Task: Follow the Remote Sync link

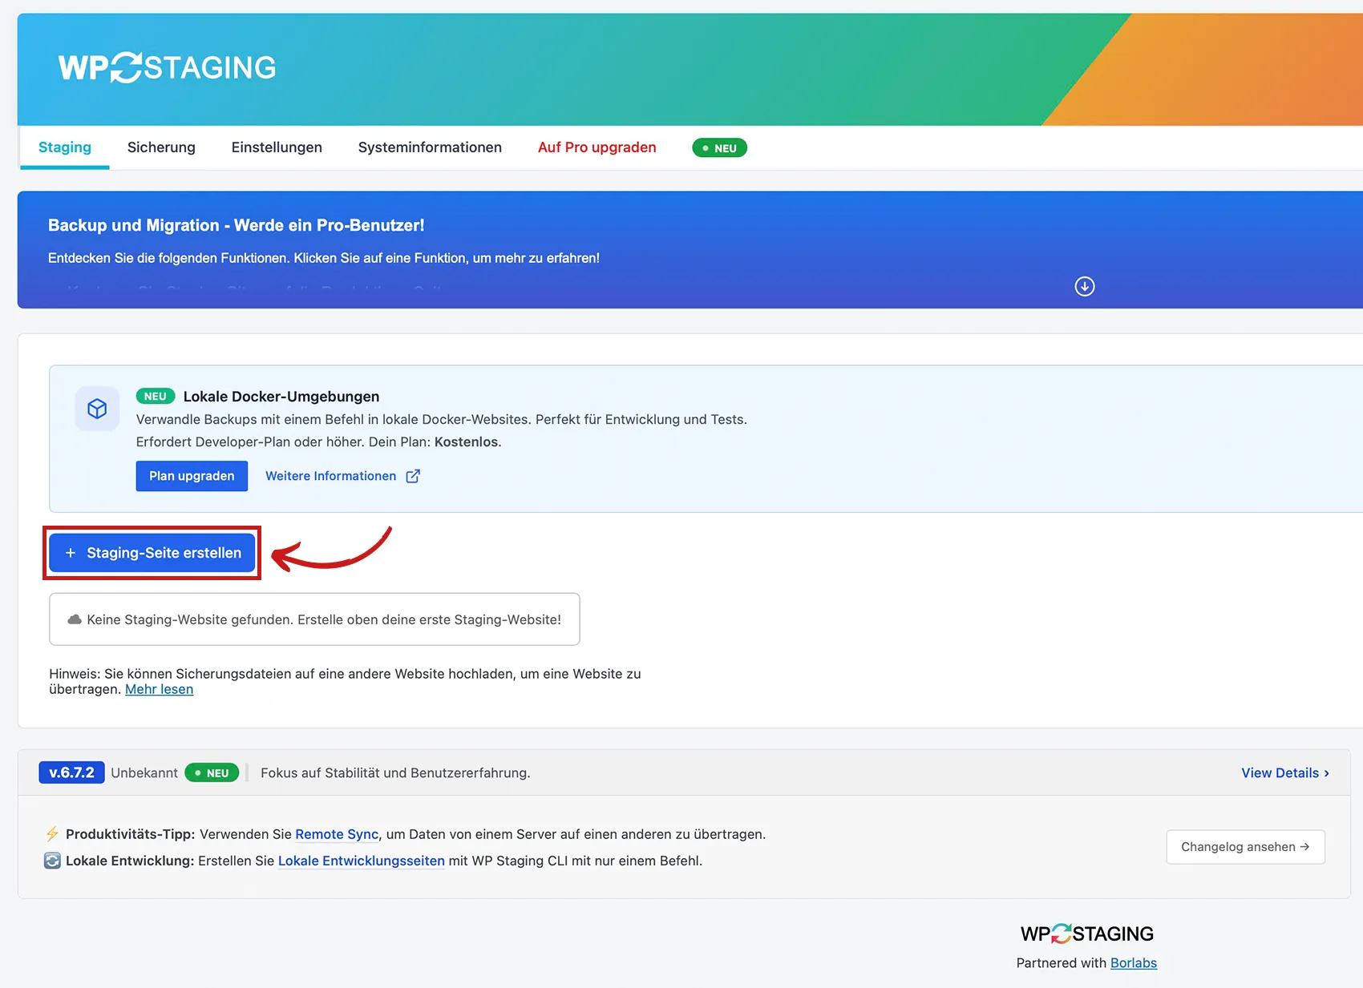Action: (x=337, y=834)
